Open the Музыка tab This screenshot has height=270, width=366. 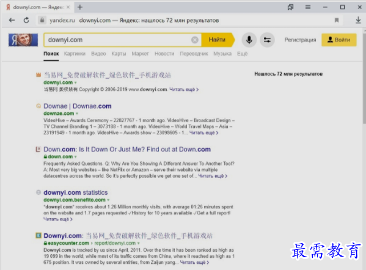[x=222, y=54]
